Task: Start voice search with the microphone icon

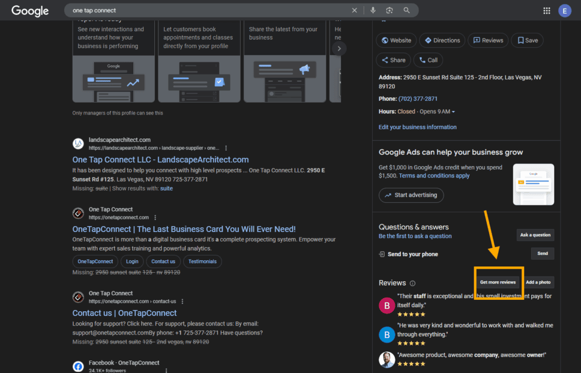Action: point(373,10)
